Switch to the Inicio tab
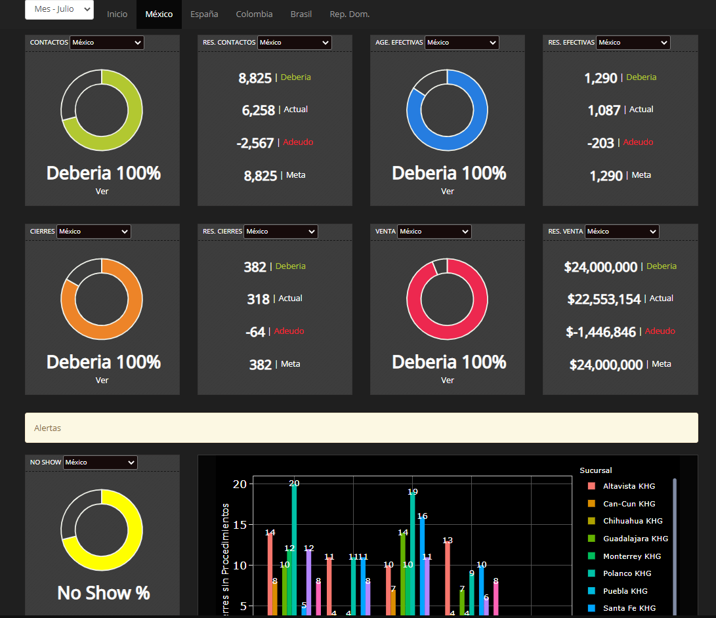 pyautogui.click(x=117, y=14)
